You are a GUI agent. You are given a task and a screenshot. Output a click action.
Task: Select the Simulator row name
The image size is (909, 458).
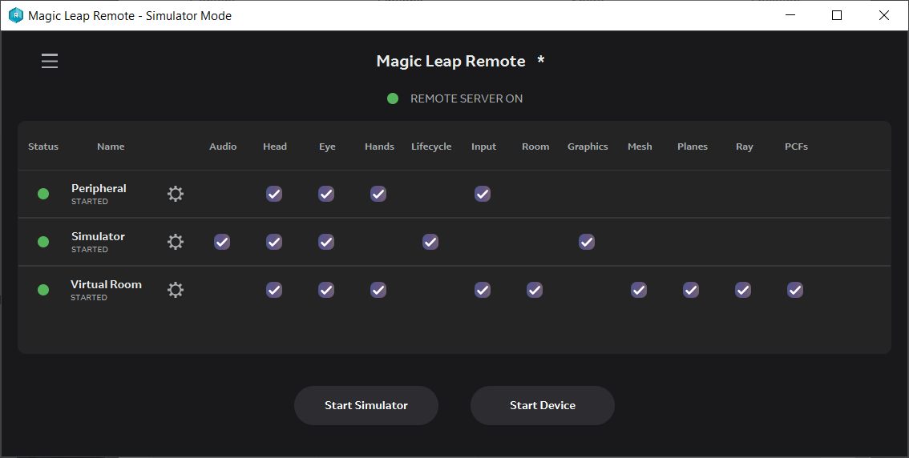(98, 236)
